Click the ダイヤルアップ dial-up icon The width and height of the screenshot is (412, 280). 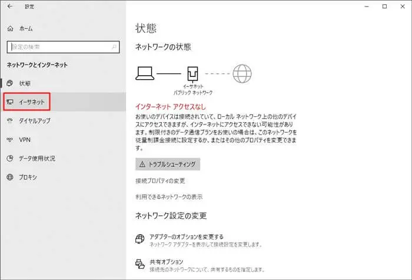[x=9, y=121]
